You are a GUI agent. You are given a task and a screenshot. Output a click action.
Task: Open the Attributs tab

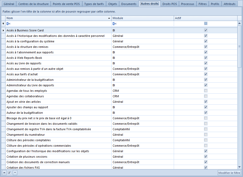point(229,4)
